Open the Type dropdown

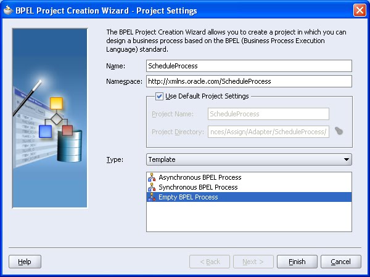click(249, 159)
